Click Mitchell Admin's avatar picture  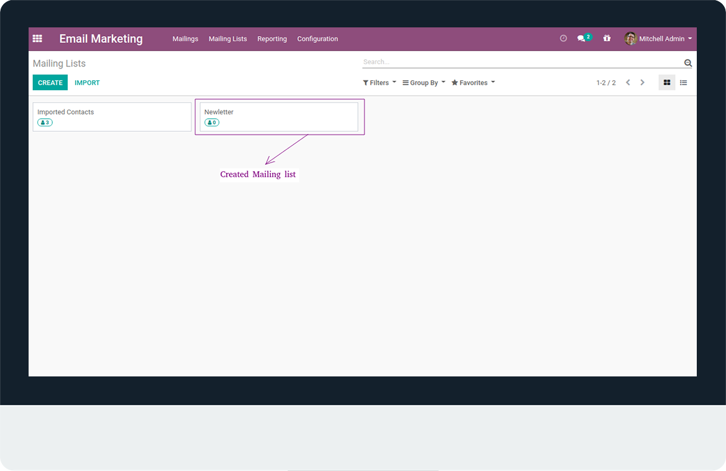pyautogui.click(x=630, y=39)
